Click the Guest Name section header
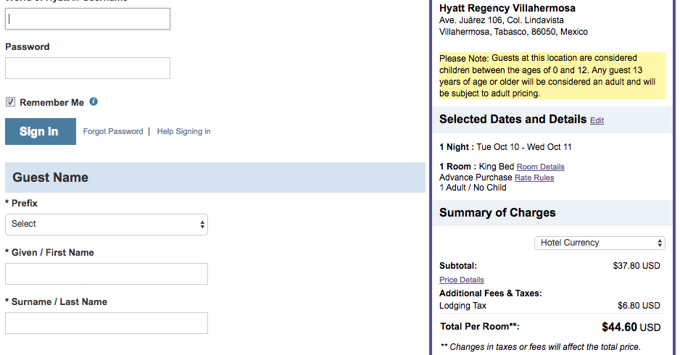 click(51, 177)
